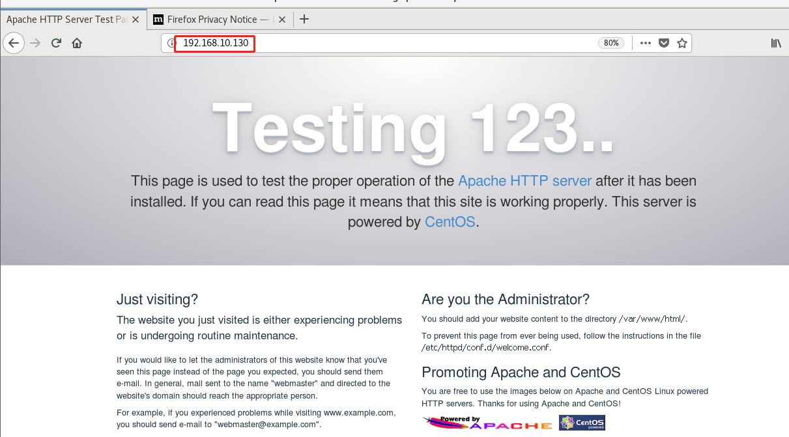Open the home page via house icon

(77, 44)
